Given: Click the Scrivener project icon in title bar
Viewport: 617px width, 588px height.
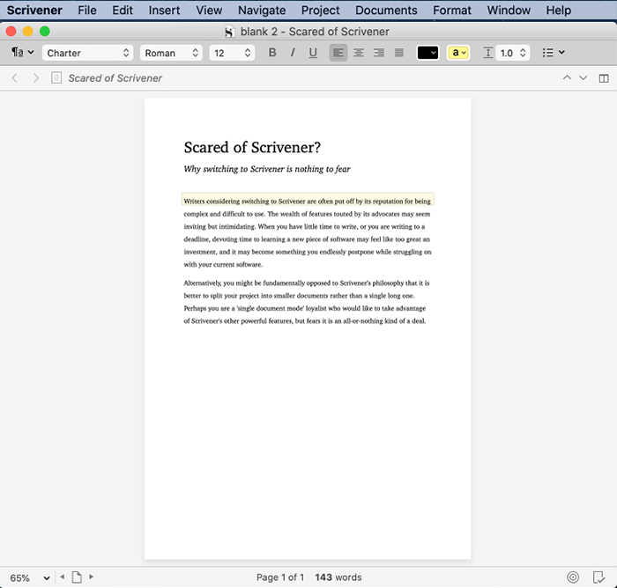Looking at the screenshot, I should (x=230, y=32).
